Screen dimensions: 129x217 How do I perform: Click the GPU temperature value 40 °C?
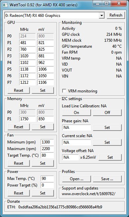click(x=117, y=46)
